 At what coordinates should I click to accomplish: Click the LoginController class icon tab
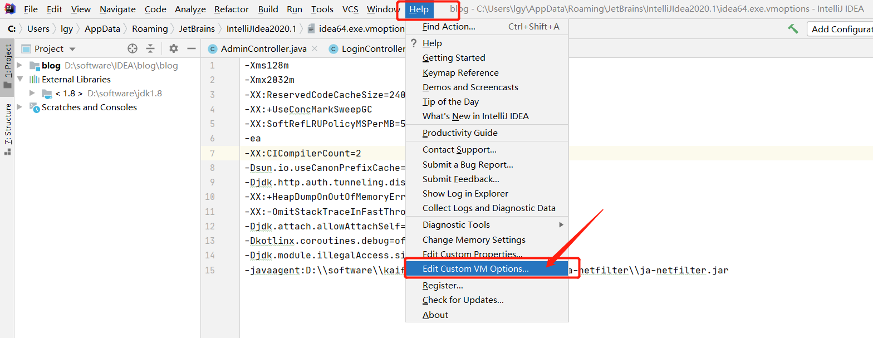333,49
